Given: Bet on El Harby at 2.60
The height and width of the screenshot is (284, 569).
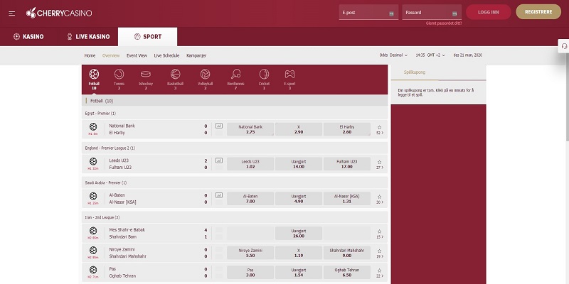Looking at the screenshot, I should tap(347, 129).
